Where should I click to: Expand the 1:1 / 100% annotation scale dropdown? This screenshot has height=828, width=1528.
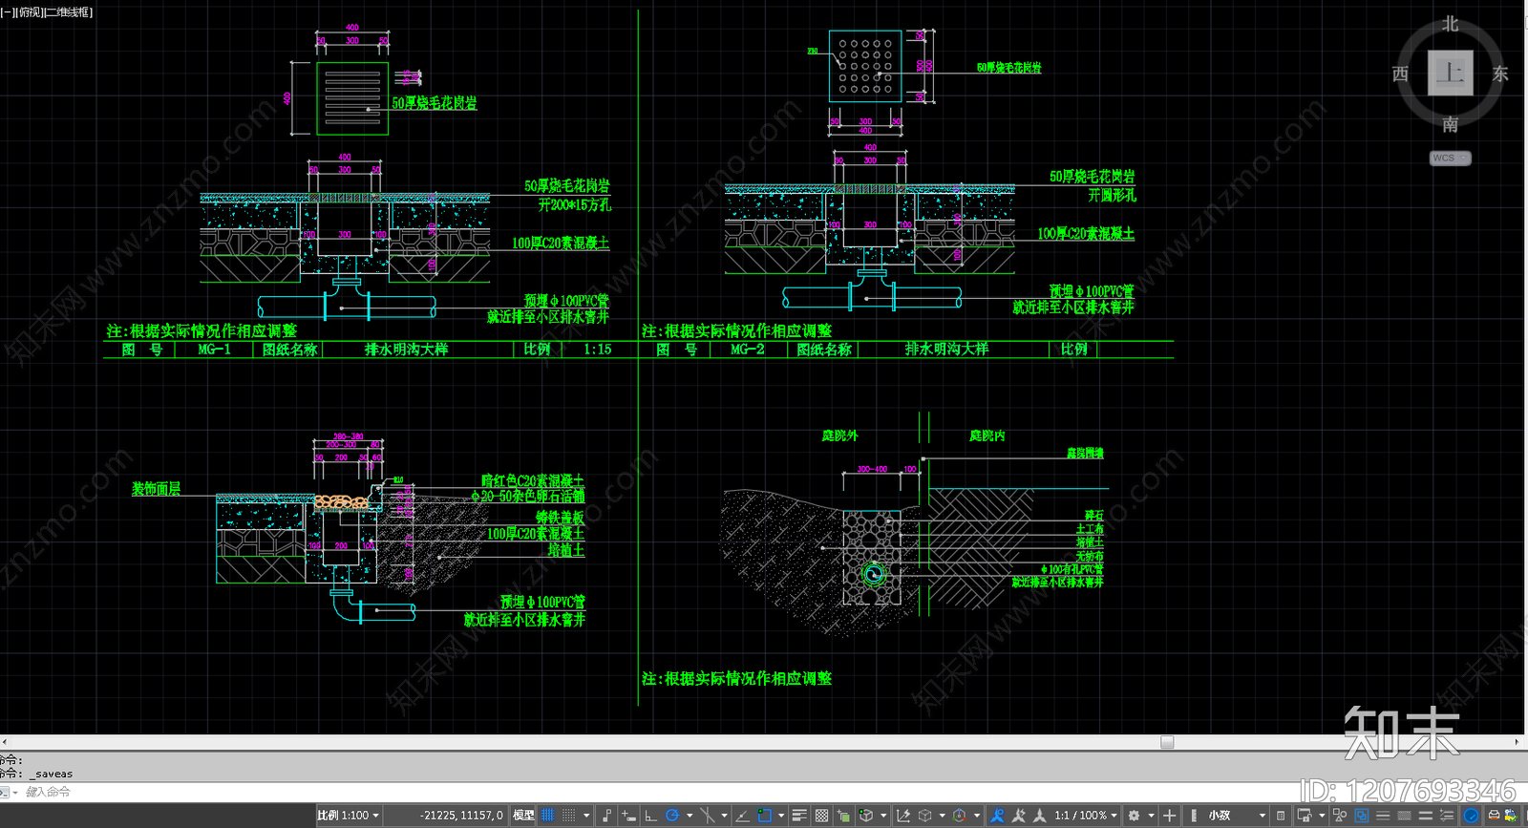coord(1086,816)
